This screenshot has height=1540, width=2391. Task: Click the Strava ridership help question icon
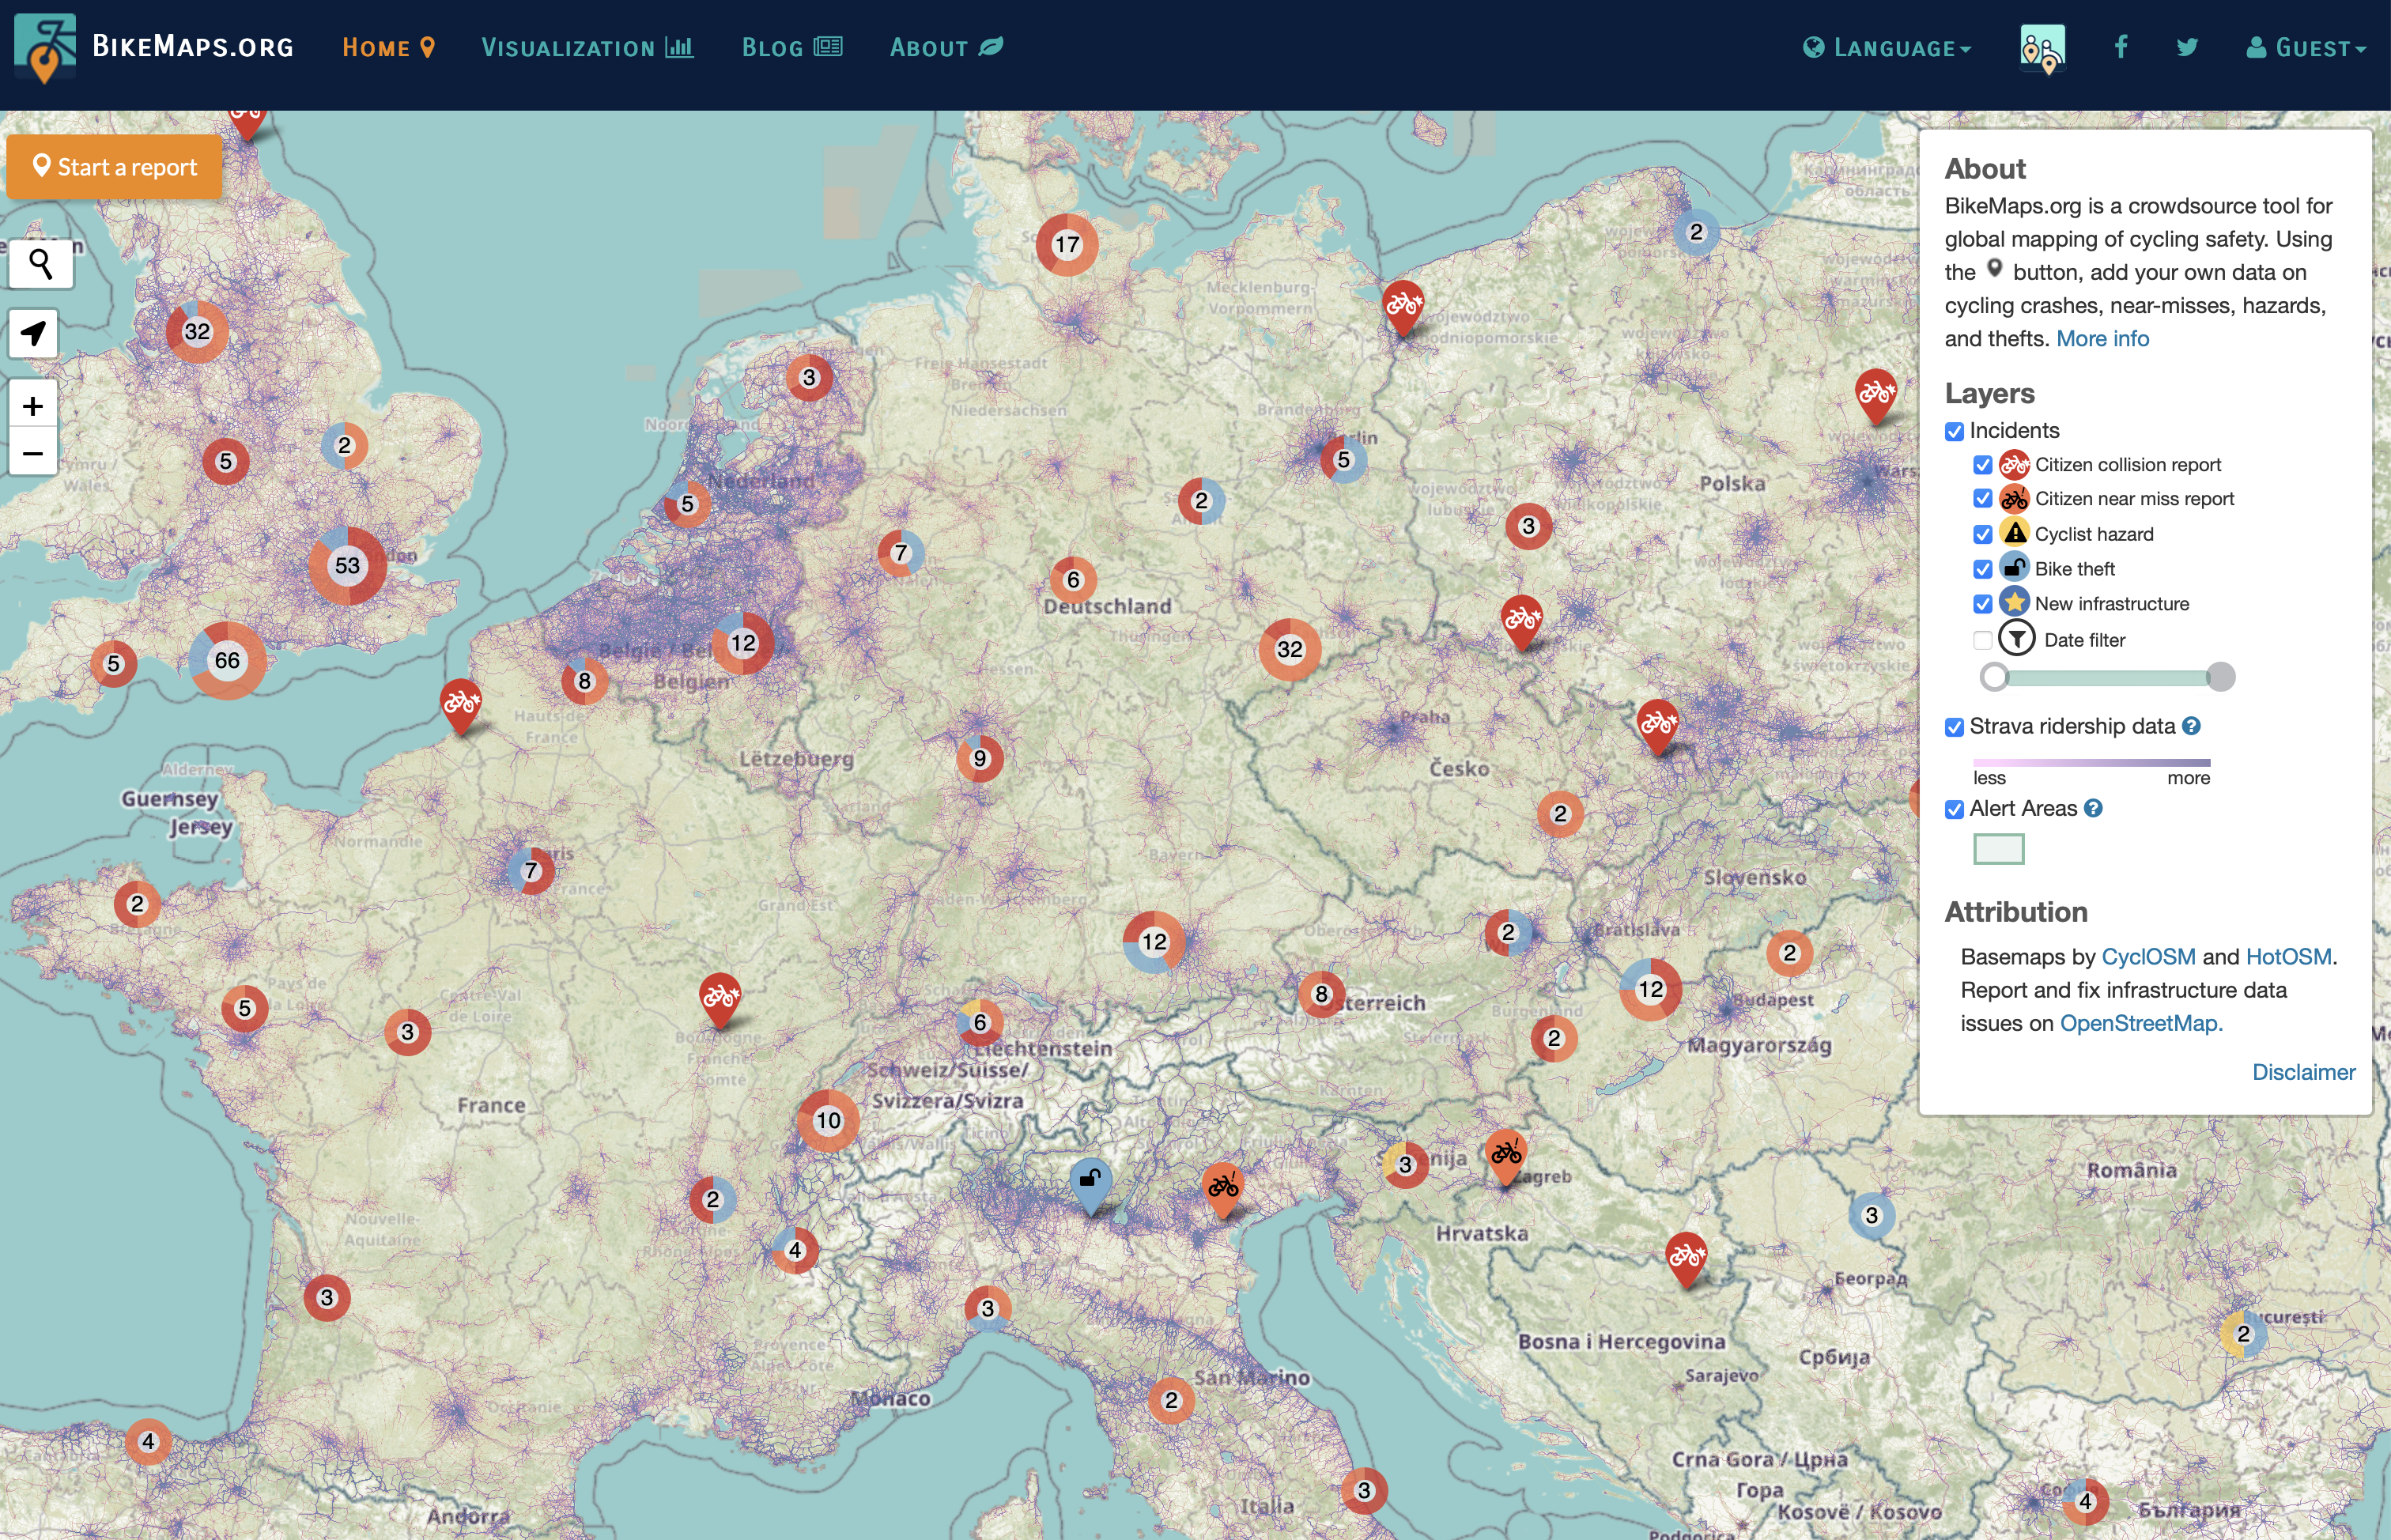point(2191,727)
